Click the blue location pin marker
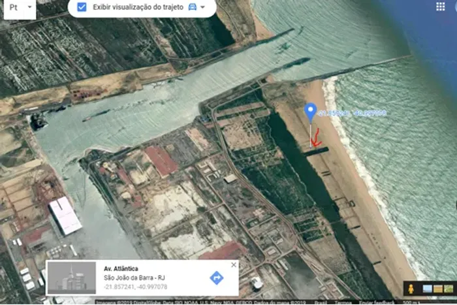This screenshot has height=305, width=457. click(x=310, y=113)
